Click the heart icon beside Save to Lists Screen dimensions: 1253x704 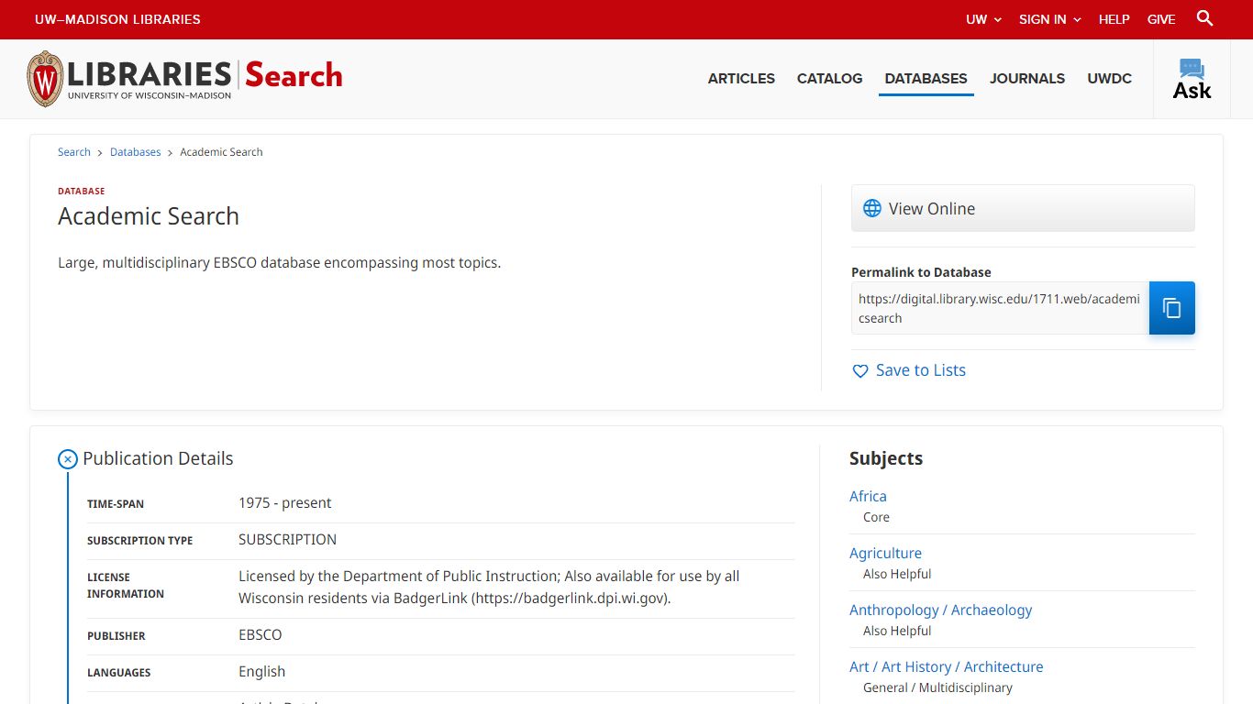860,371
